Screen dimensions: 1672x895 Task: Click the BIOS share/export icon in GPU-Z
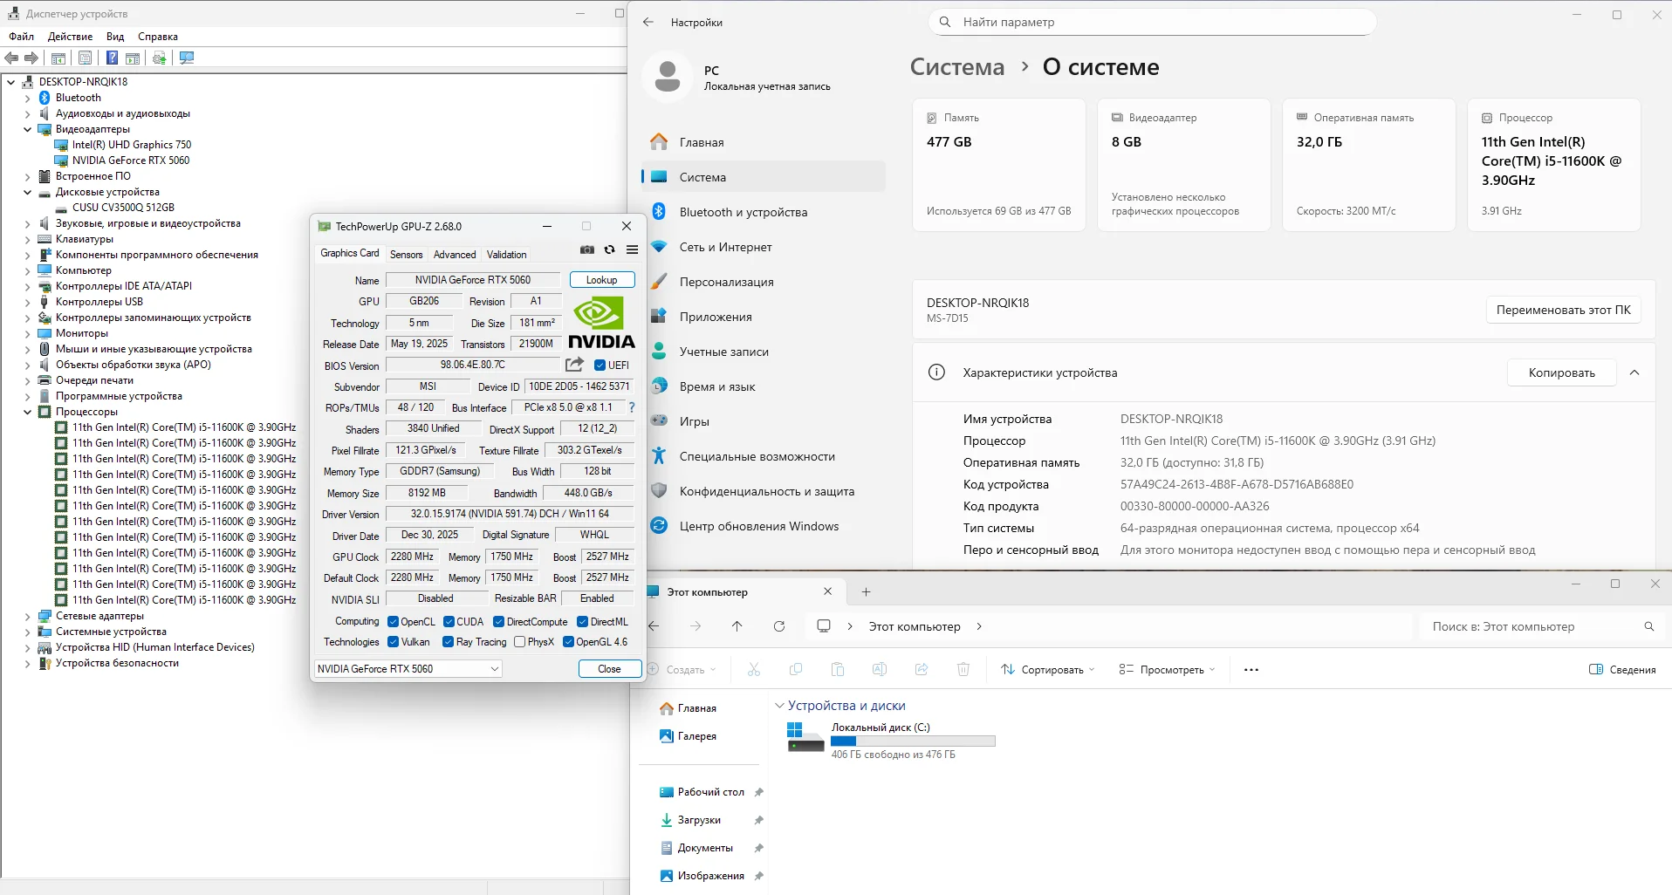pyautogui.click(x=574, y=365)
